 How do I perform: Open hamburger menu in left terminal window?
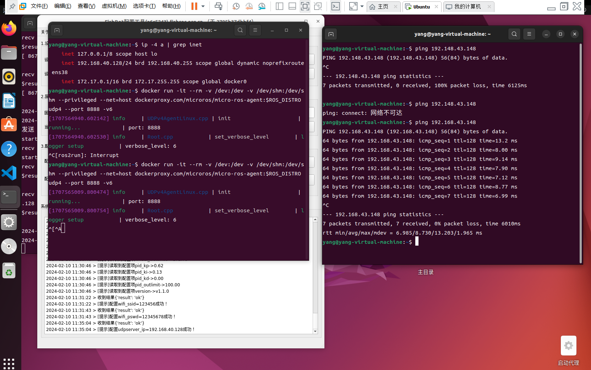click(255, 30)
